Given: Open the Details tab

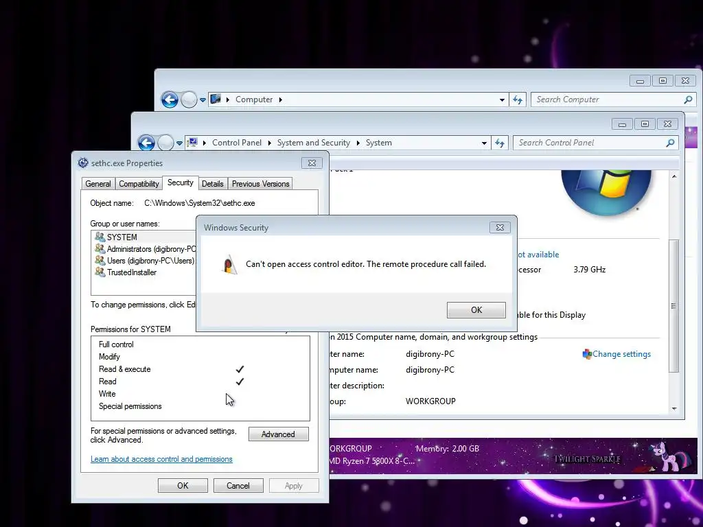Looking at the screenshot, I should [x=213, y=184].
